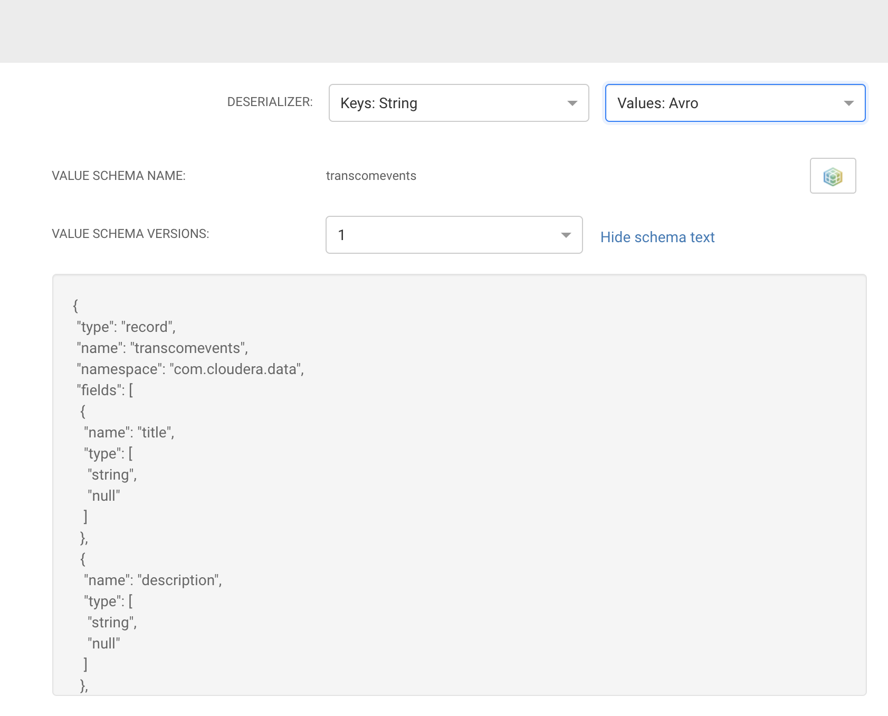
Task: Click the VALUE SCHEMA NAME label
Action: coord(119,176)
